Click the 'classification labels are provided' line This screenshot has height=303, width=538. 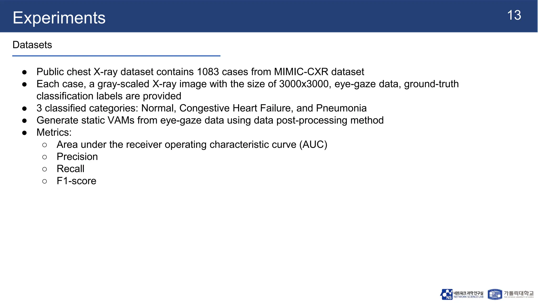point(109,96)
